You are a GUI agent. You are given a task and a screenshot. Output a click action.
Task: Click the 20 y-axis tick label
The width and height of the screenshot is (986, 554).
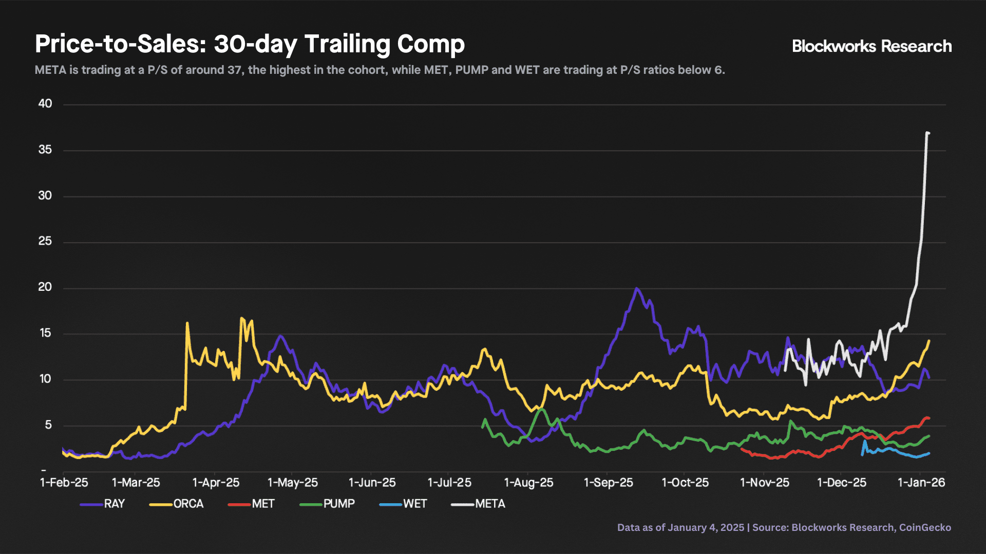point(45,287)
